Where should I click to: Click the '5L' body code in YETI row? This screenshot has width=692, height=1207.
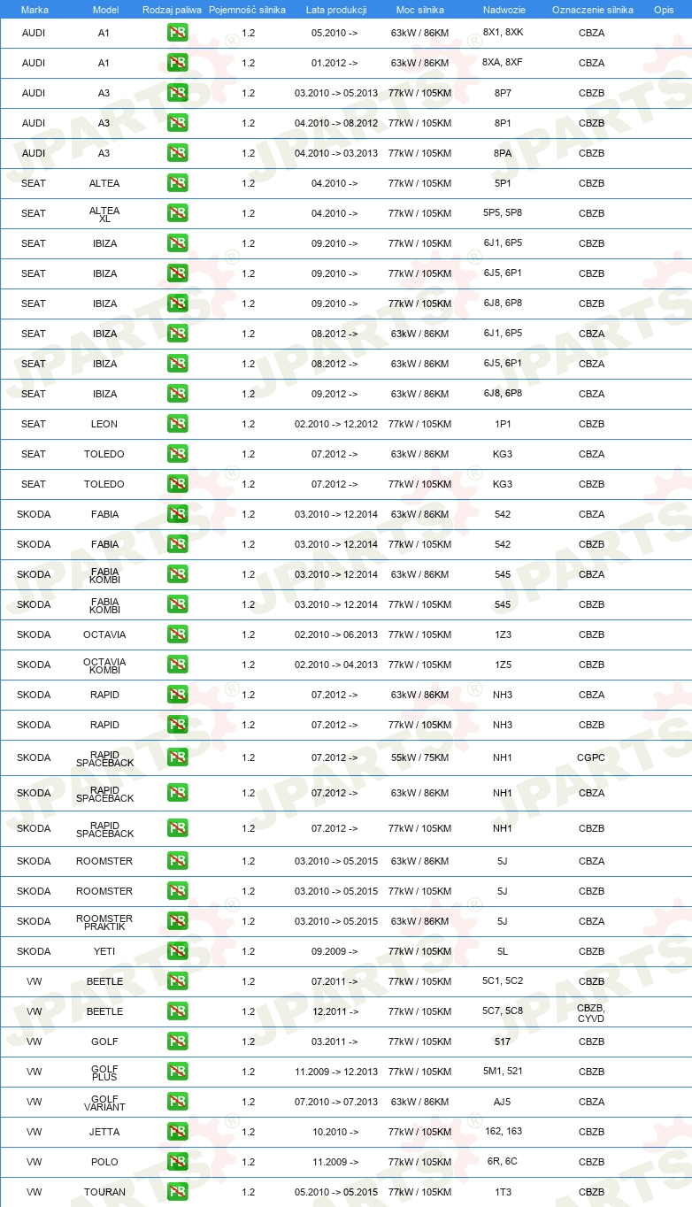coord(503,951)
